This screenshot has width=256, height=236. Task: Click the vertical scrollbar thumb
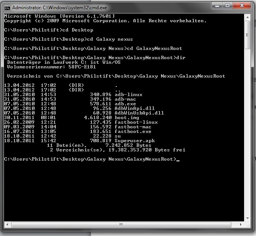point(247,35)
